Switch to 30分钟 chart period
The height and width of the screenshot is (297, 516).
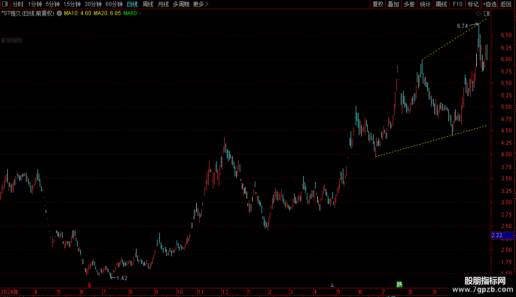(x=93, y=4)
